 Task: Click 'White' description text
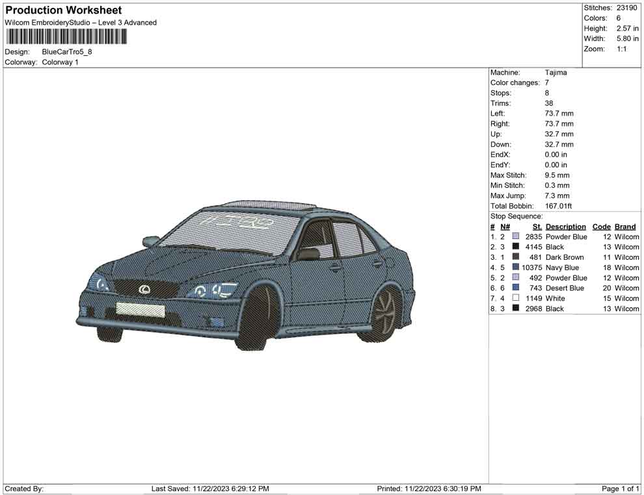point(556,298)
